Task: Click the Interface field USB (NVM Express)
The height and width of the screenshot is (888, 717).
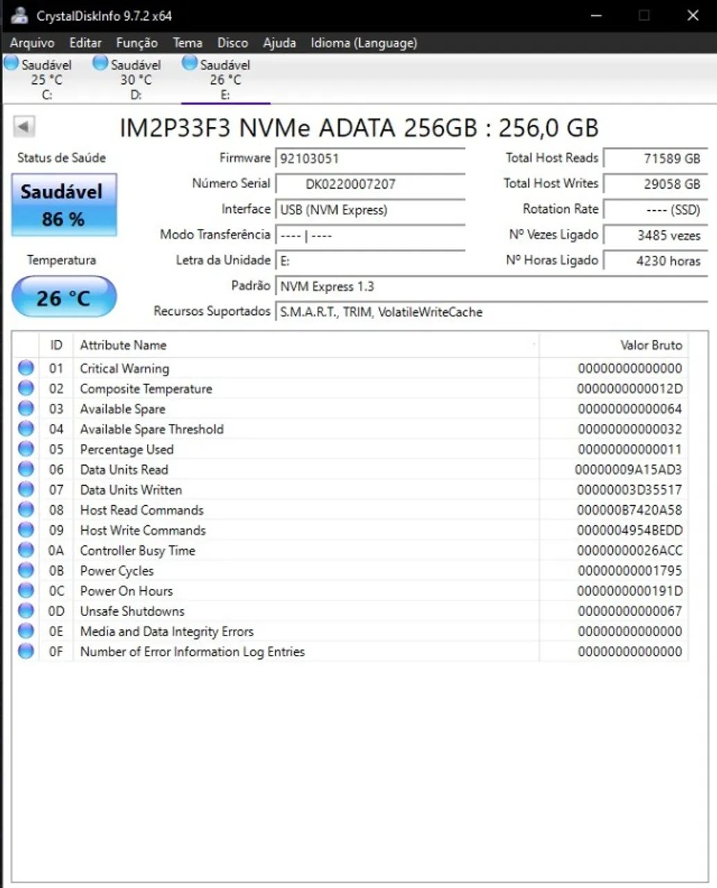Action: pos(370,210)
